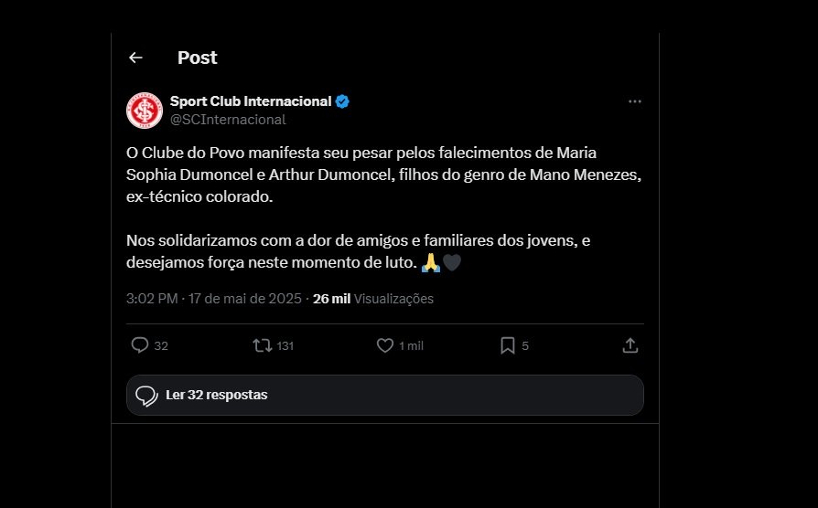Click the Sport Club Internacional account name
The width and height of the screenshot is (818, 508).
tap(250, 101)
